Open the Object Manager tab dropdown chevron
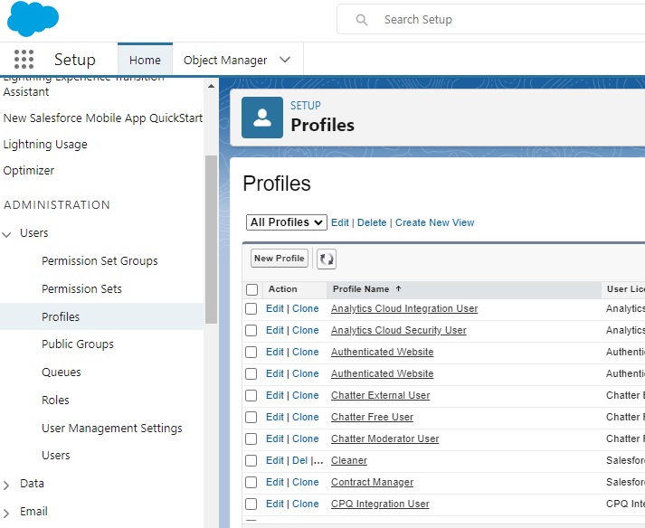 [x=286, y=61]
